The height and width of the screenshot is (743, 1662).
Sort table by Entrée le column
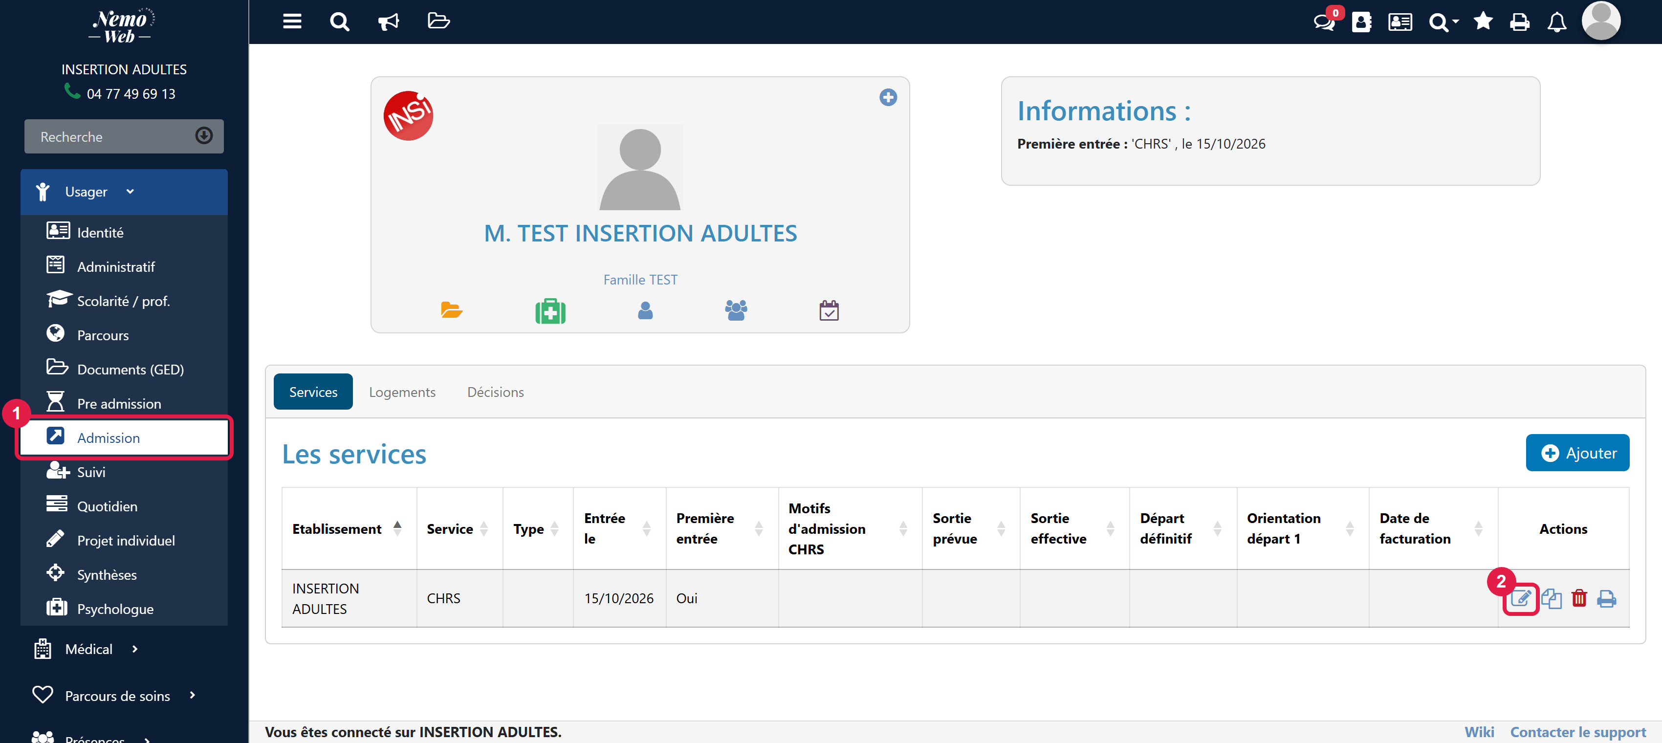point(619,528)
